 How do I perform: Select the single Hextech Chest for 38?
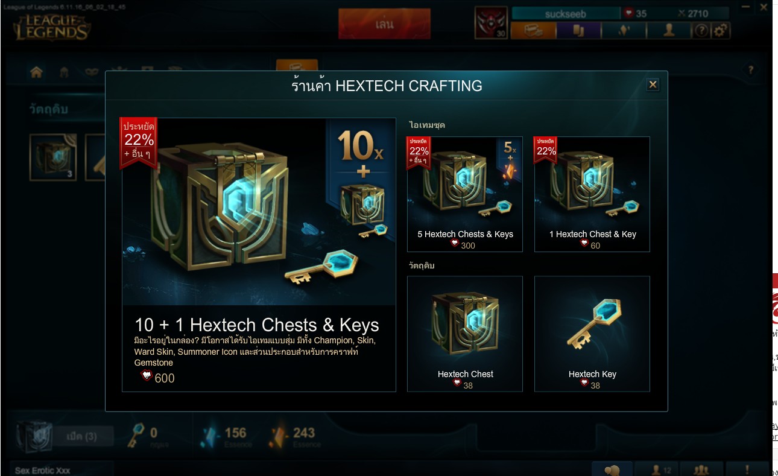[x=465, y=334]
